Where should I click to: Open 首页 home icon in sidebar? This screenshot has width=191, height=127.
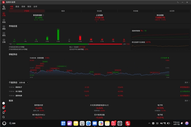pos(4,8)
